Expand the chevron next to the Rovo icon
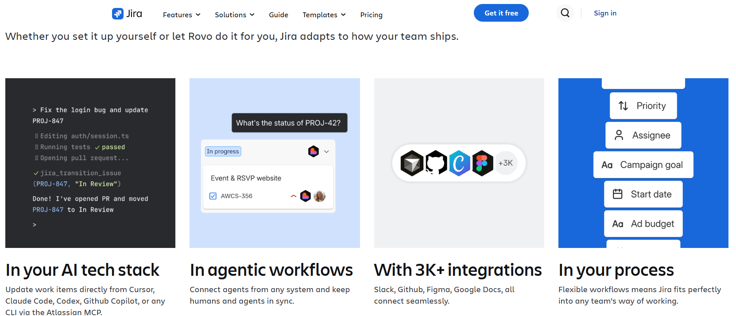 pyautogui.click(x=326, y=151)
